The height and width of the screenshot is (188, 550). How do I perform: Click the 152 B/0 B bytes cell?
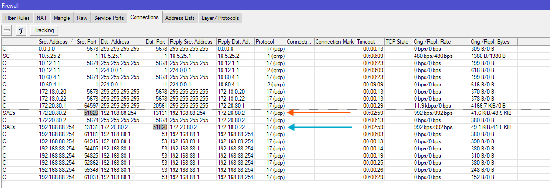coord(493,177)
